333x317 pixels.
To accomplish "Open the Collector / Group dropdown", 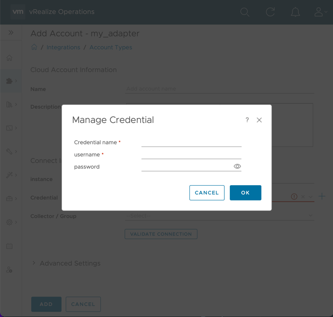I will 219,216.
